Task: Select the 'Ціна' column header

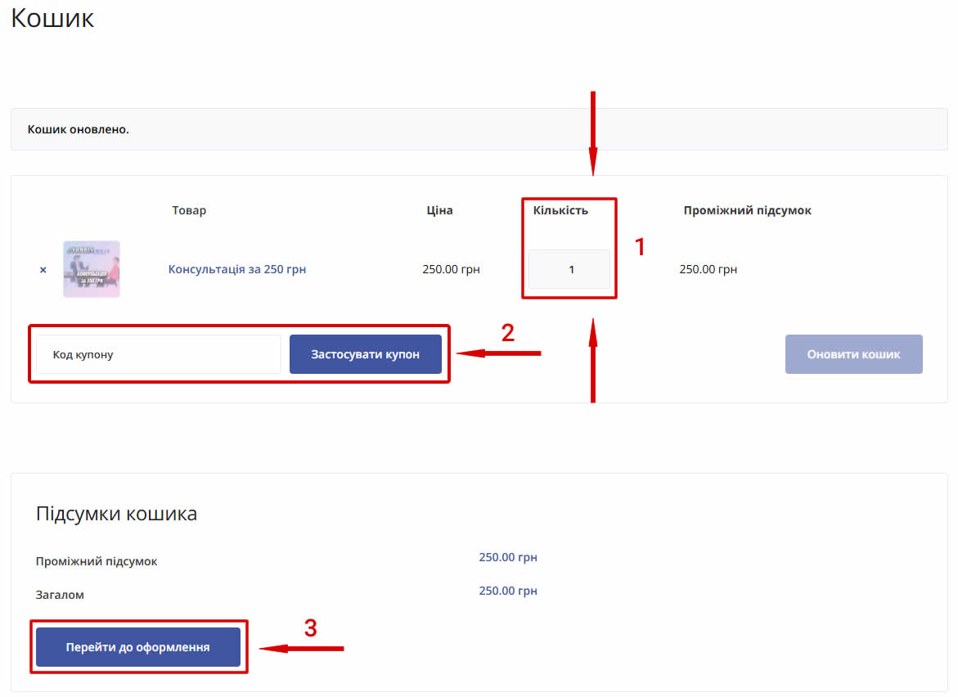Action: [x=439, y=210]
